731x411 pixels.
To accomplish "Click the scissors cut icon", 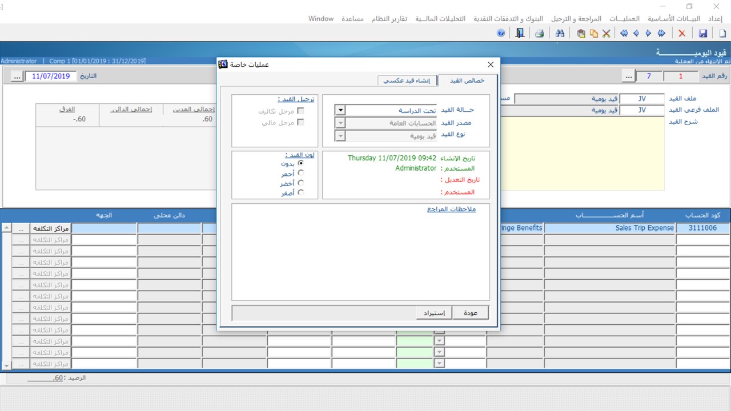I will (606, 34).
